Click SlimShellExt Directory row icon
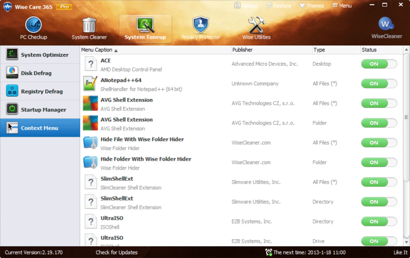Screen dimensions: 410x258 91,202
